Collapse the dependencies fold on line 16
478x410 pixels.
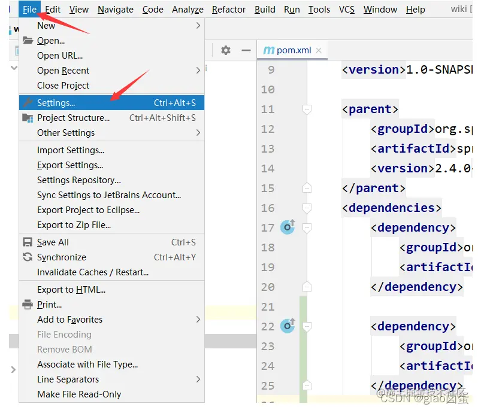pyautogui.click(x=307, y=208)
